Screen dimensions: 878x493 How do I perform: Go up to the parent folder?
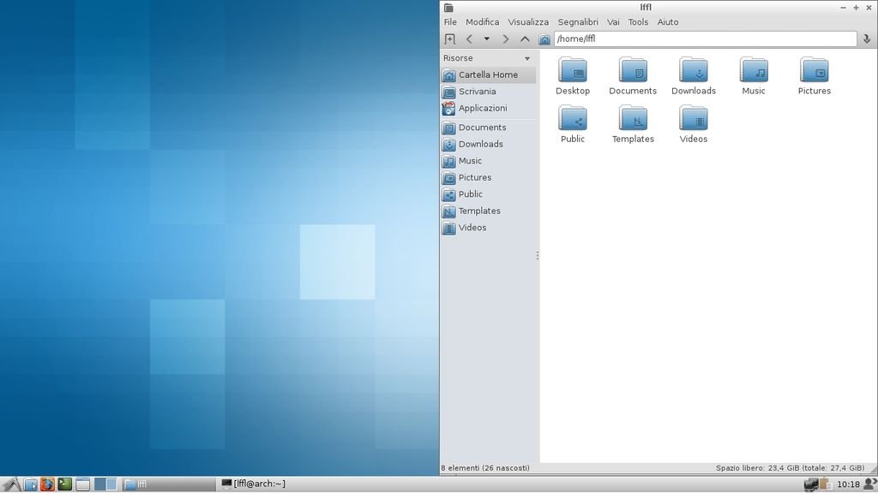[x=525, y=39]
